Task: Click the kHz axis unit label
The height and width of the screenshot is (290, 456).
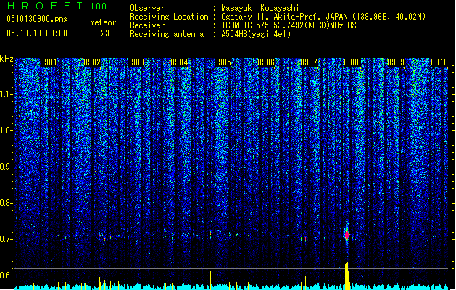Action: tap(7, 59)
